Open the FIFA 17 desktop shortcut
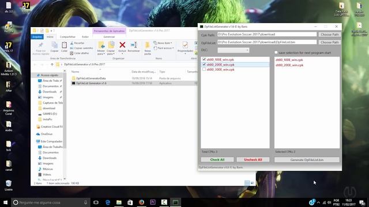The image size is (369, 207). coord(9,47)
